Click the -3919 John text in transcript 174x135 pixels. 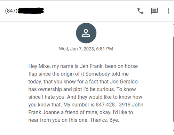coord(130,105)
